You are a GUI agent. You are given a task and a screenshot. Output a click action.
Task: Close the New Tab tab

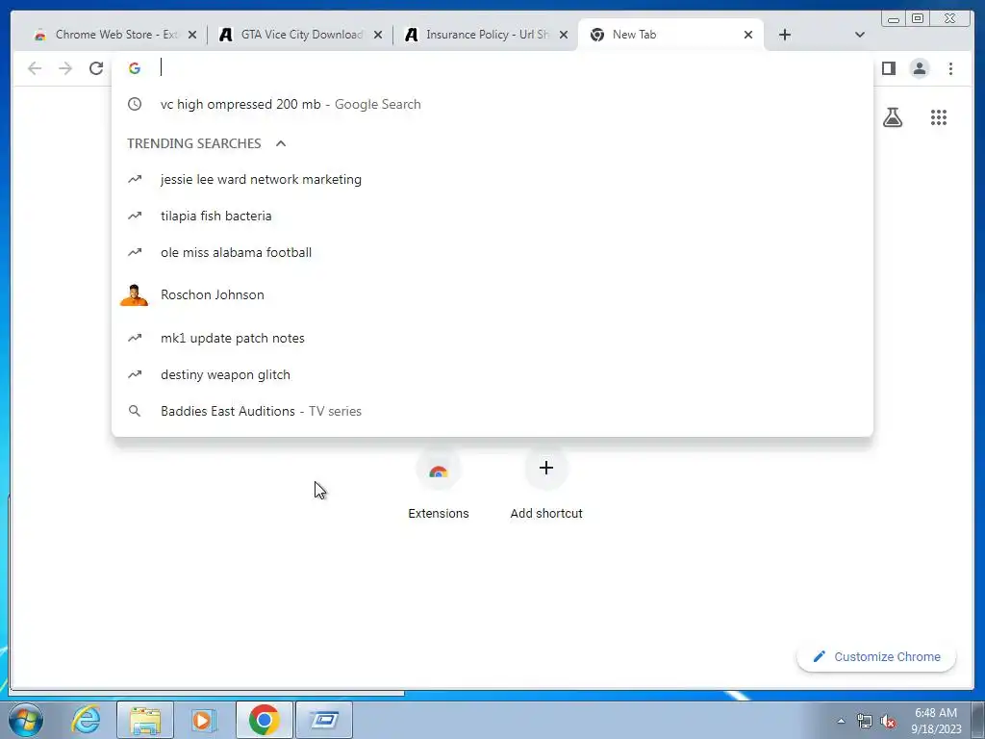748,35
